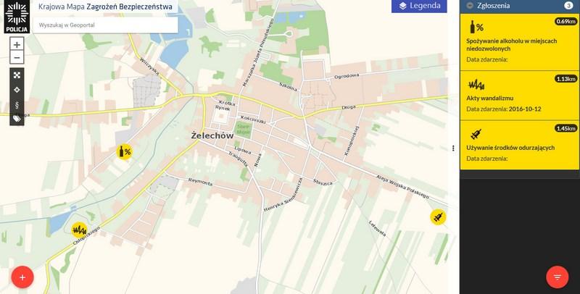Image resolution: width=580 pixels, height=294 pixels.
Task: Open the Akty wandalizmu report card
Action: (519, 96)
